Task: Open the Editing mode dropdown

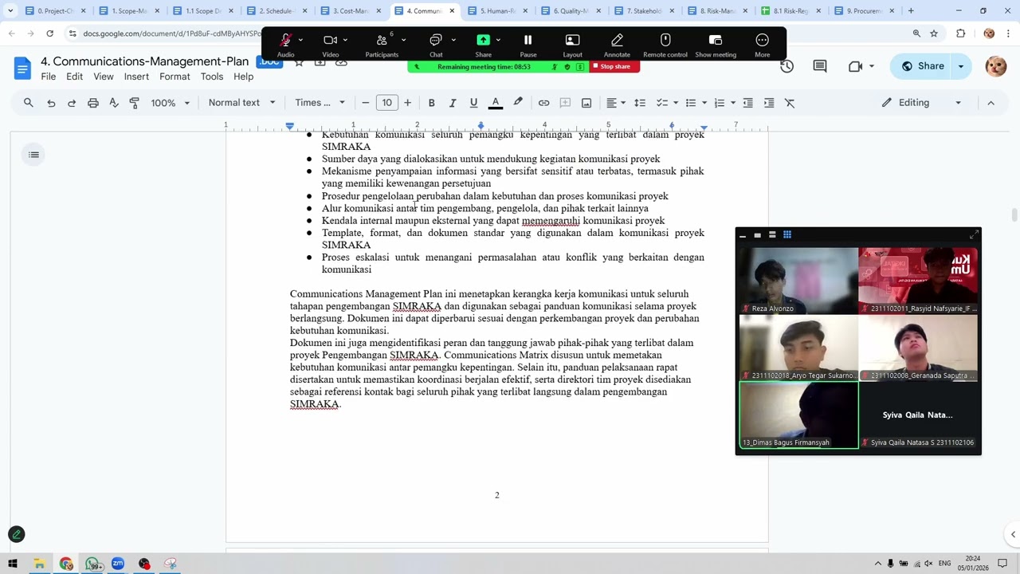Action: pos(921,103)
